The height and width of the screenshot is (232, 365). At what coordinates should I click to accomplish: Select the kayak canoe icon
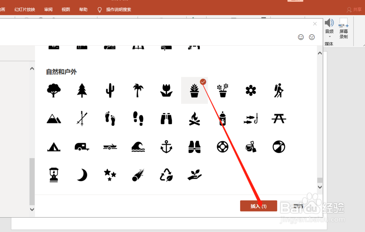click(x=110, y=147)
